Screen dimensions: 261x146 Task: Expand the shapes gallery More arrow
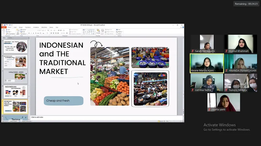pyautogui.click(x=95, y=34)
